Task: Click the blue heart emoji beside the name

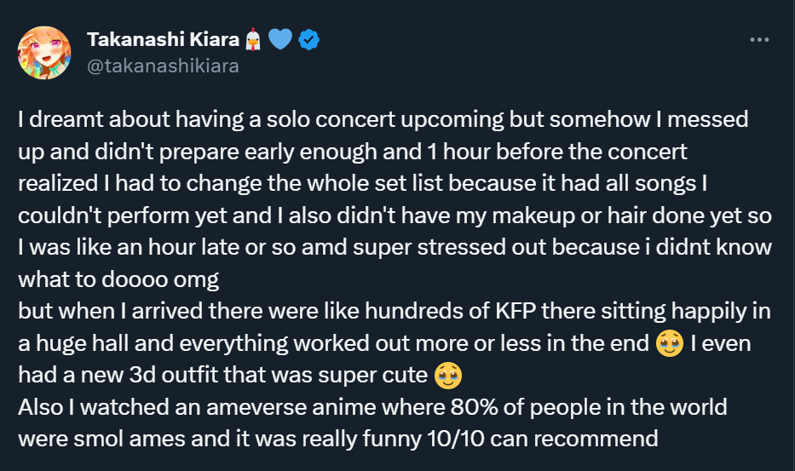Action: coord(280,39)
